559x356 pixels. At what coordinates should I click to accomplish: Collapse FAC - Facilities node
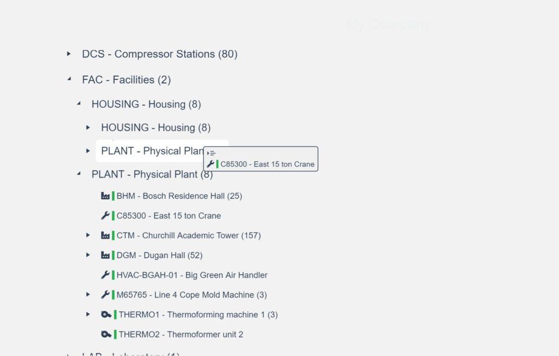(x=69, y=79)
